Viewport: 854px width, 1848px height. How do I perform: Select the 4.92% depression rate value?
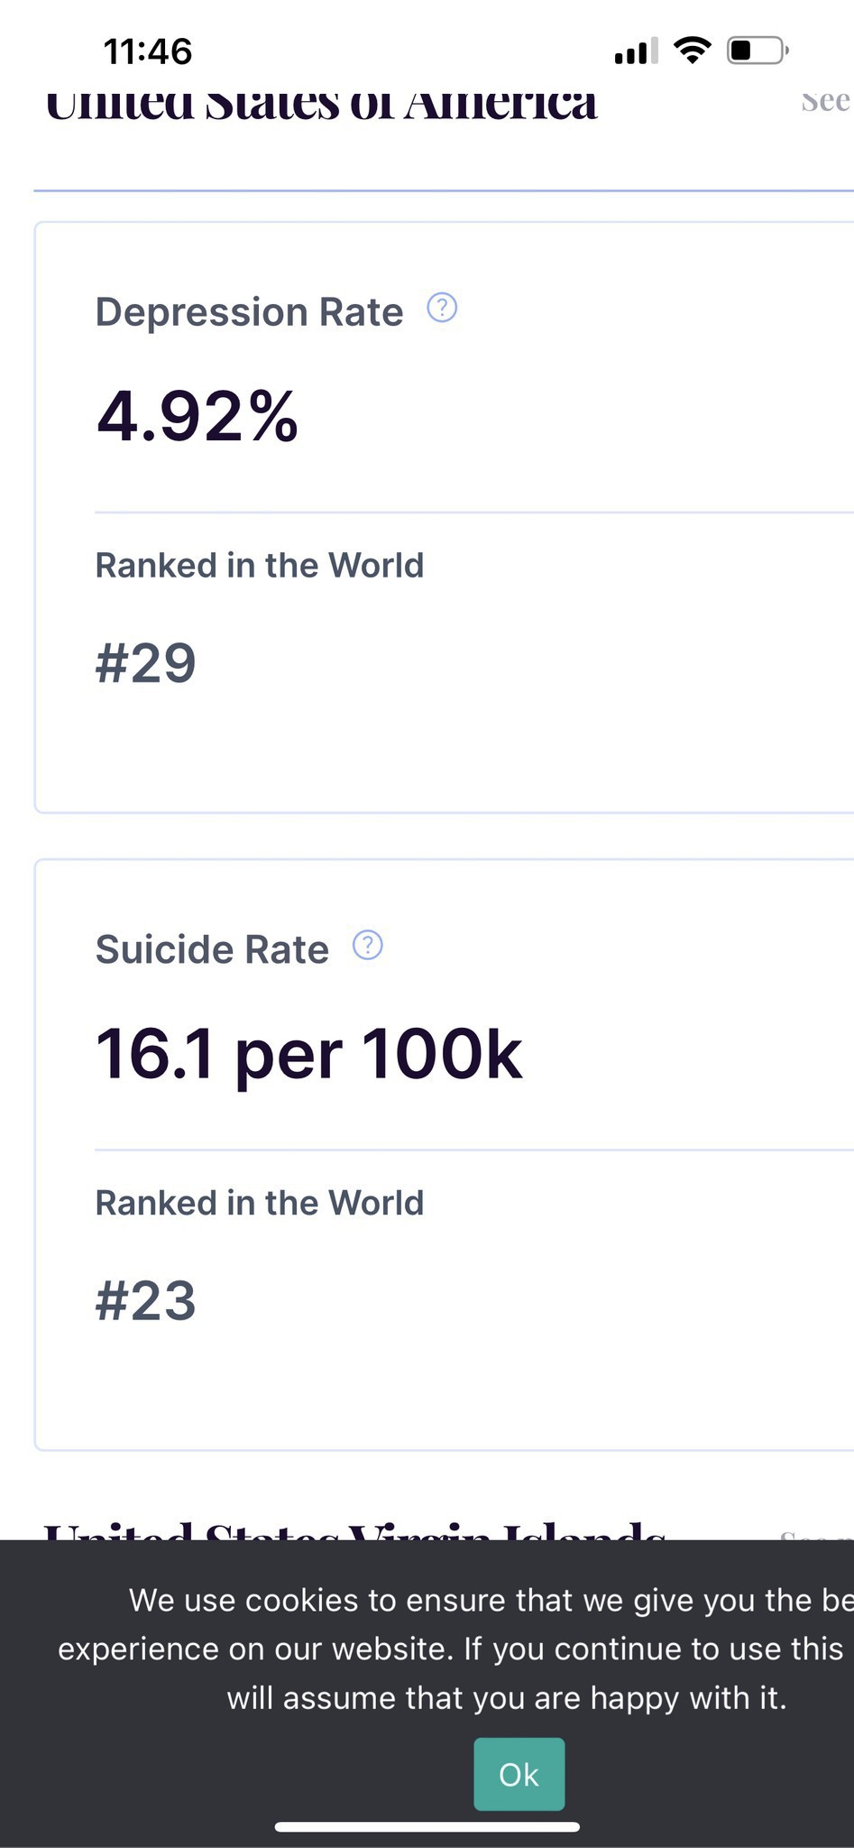[197, 416]
